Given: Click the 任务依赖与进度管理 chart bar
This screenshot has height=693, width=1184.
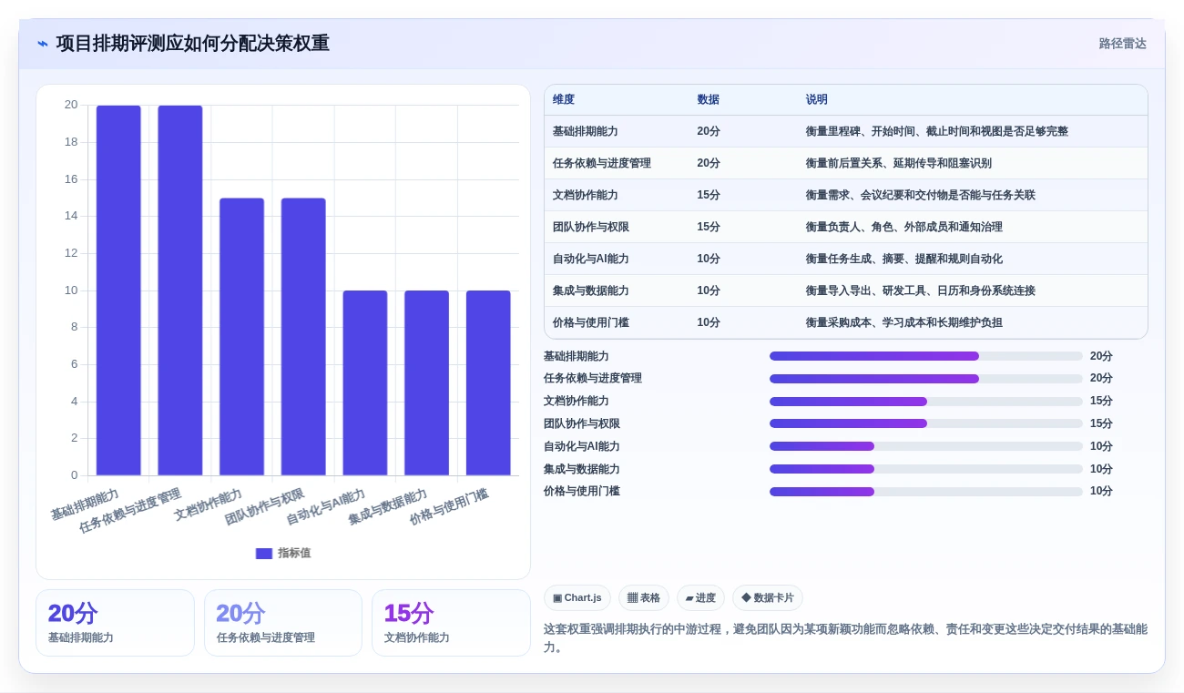Looking at the screenshot, I should (180, 290).
